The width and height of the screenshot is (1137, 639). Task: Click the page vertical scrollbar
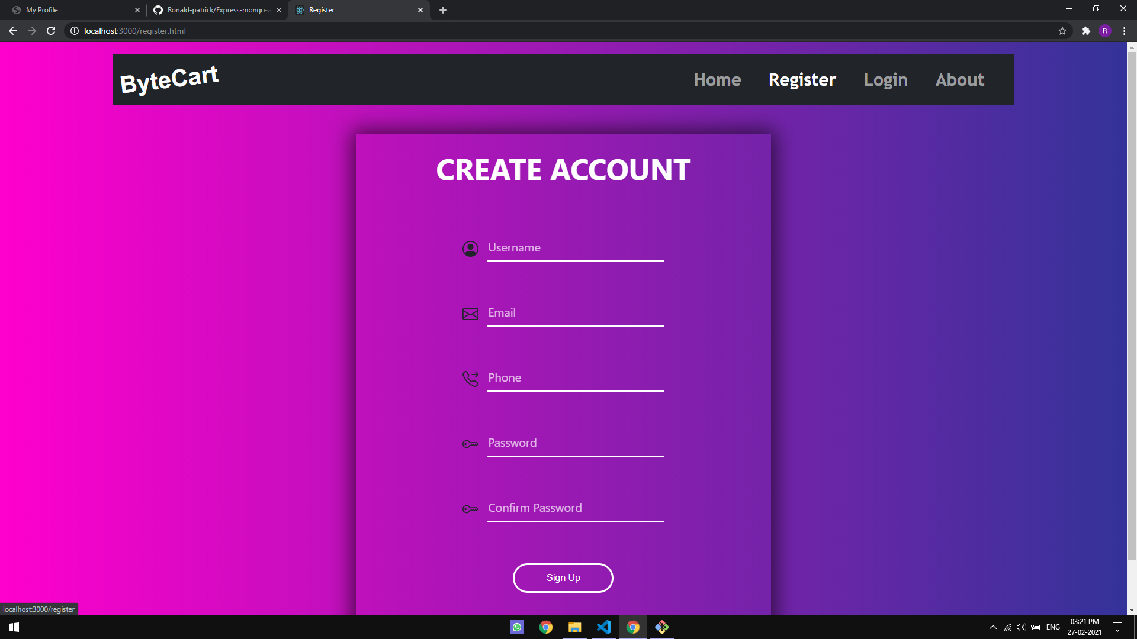tap(1132, 296)
